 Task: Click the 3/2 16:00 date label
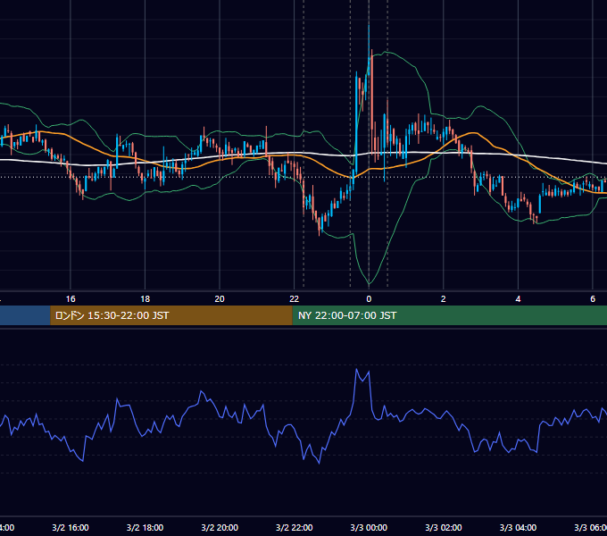coord(71,527)
